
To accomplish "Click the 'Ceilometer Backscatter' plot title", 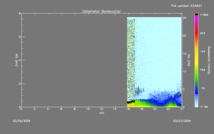I will (102, 11).
